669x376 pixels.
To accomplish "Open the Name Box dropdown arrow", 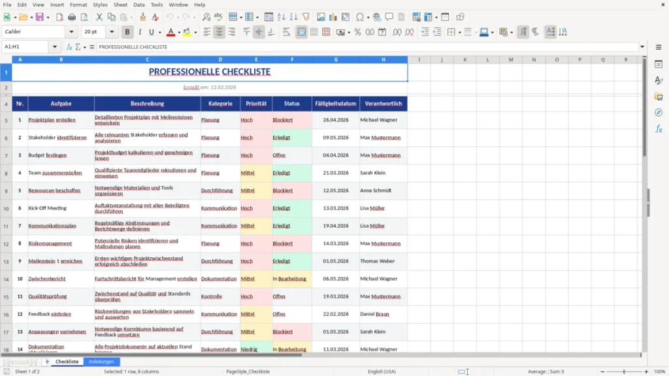I will point(55,47).
